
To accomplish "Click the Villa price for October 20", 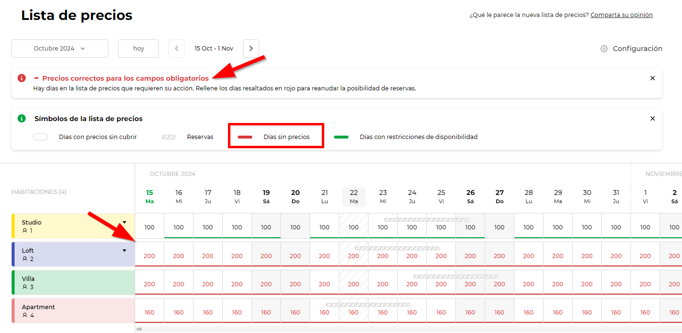I will click(295, 284).
